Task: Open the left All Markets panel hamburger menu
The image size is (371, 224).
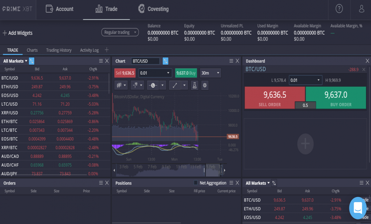Action: (x=101, y=61)
